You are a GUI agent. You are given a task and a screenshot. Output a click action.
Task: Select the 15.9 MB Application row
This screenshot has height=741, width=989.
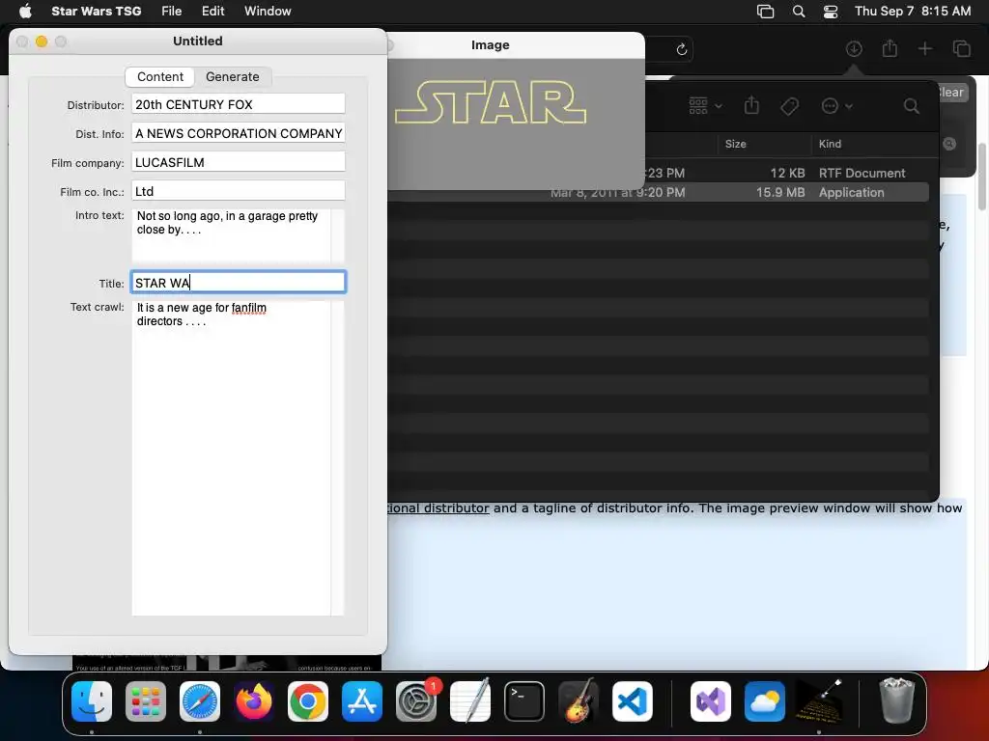click(x=659, y=192)
